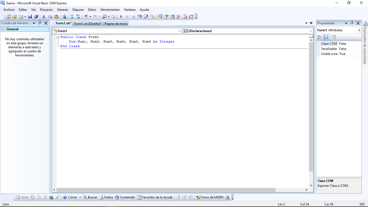Click the New Project toolbar icon
Viewport: 368px width, 207px height.
(x=8, y=16)
